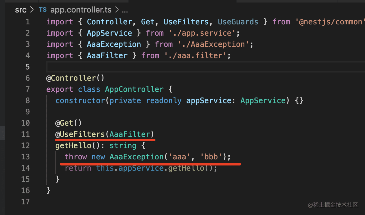This screenshot has height=215, width=365.
Task: Click the AaaException constructor call on line 13
Action: (136, 157)
